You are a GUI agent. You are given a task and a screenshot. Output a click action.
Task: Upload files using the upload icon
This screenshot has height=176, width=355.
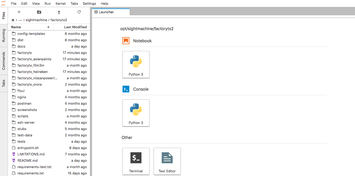point(59,12)
